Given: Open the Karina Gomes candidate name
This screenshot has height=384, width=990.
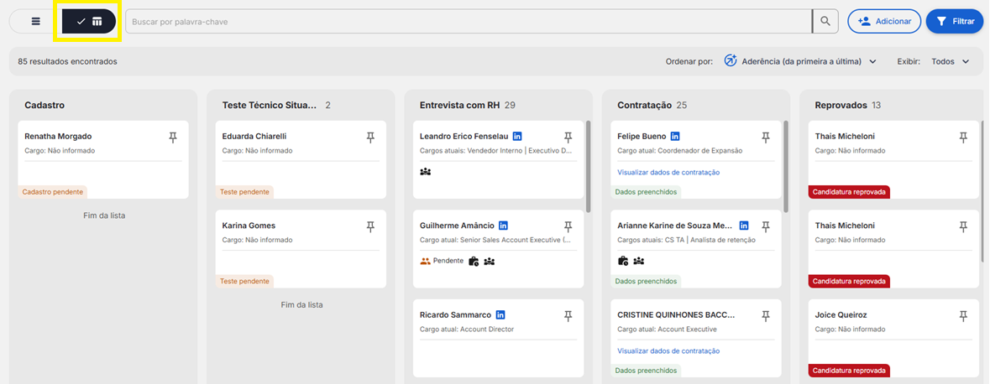Looking at the screenshot, I should point(249,226).
